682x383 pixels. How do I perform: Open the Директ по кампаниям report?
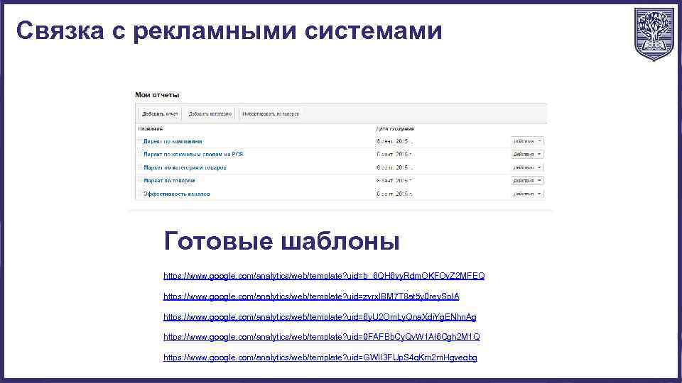tap(173, 141)
